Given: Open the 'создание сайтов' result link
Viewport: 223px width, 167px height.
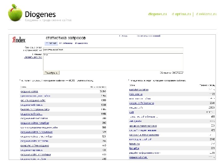Looking at the screenshot, I should tap(29, 92).
